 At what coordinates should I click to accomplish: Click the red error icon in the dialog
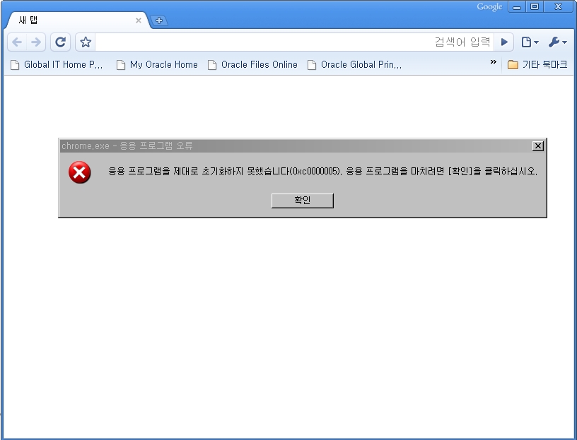pos(79,172)
